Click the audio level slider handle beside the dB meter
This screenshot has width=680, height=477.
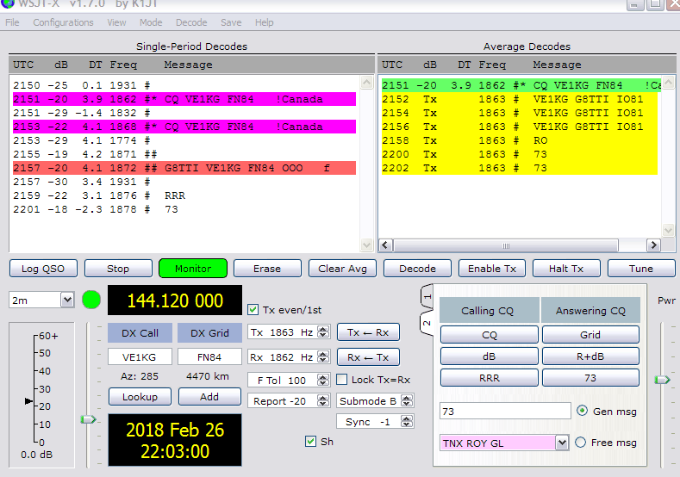point(89,419)
